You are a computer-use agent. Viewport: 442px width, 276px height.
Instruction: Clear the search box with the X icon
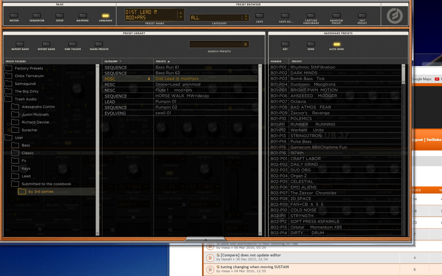pyautogui.click(x=245, y=44)
